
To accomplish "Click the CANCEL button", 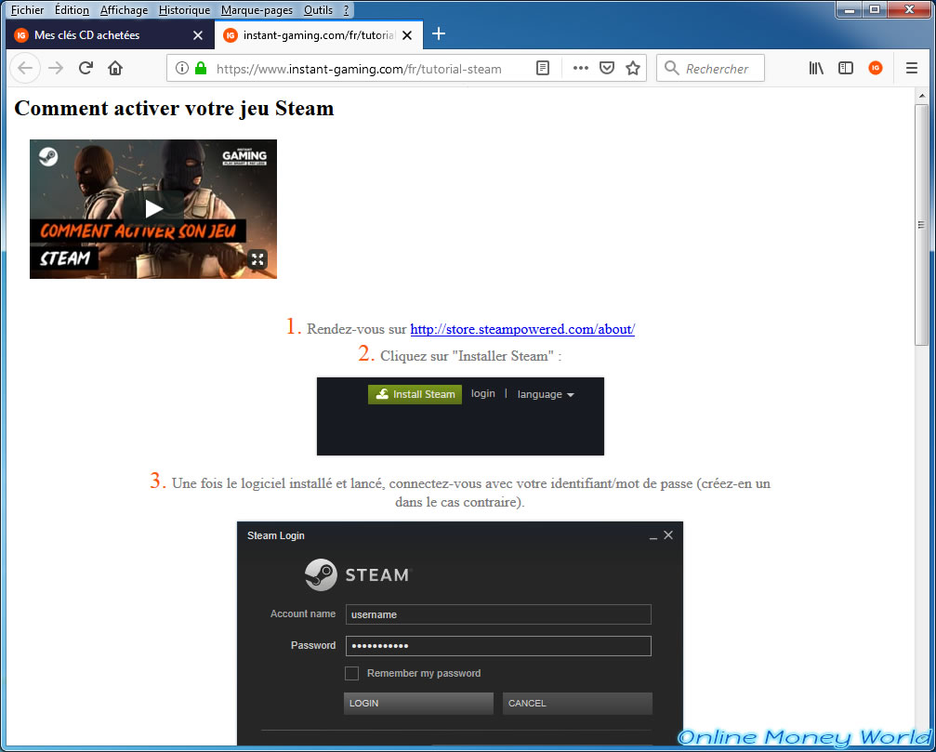I will [577, 703].
